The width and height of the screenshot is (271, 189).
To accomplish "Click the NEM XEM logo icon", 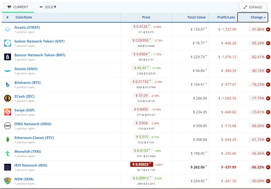I will [8, 181].
